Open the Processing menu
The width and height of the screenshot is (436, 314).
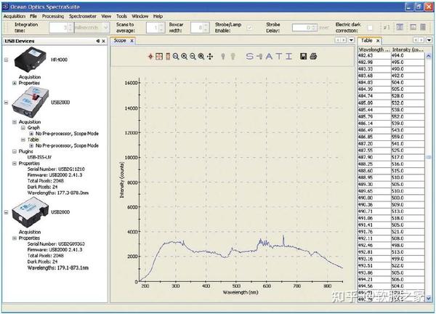(x=53, y=17)
